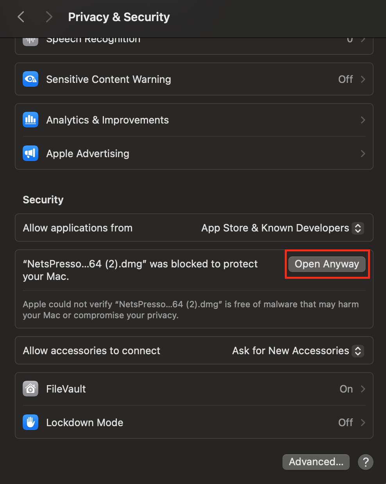This screenshot has height=484, width=386.
Task: Click the Allow accessories to connect label
Action: pyautogui.click(x=91, y=351)
